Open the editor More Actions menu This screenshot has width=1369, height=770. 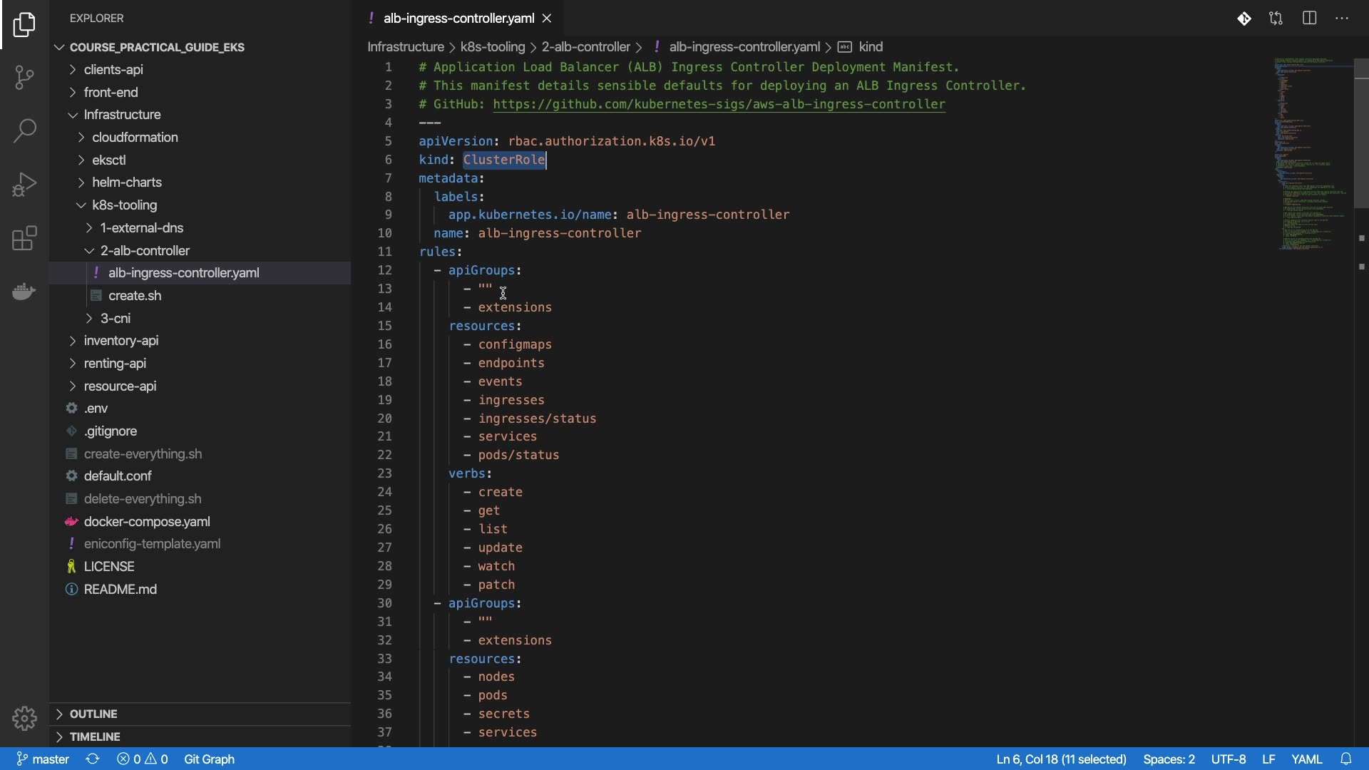click(1342, 19)
